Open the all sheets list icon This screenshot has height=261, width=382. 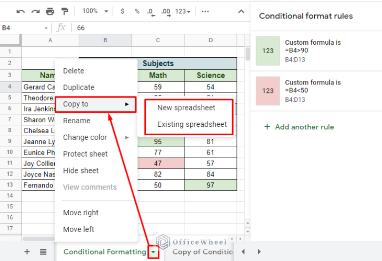pos(43,252)
